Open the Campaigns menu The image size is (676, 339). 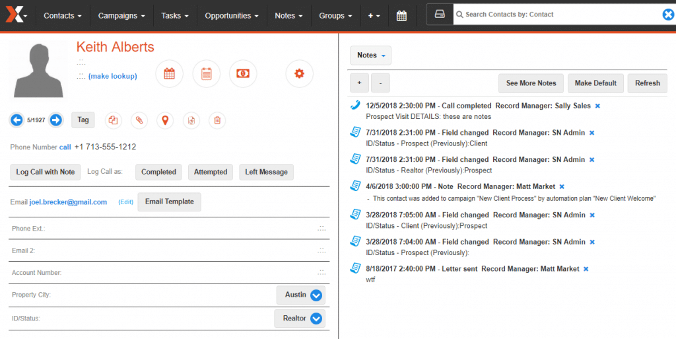click(x=121, y=15)
